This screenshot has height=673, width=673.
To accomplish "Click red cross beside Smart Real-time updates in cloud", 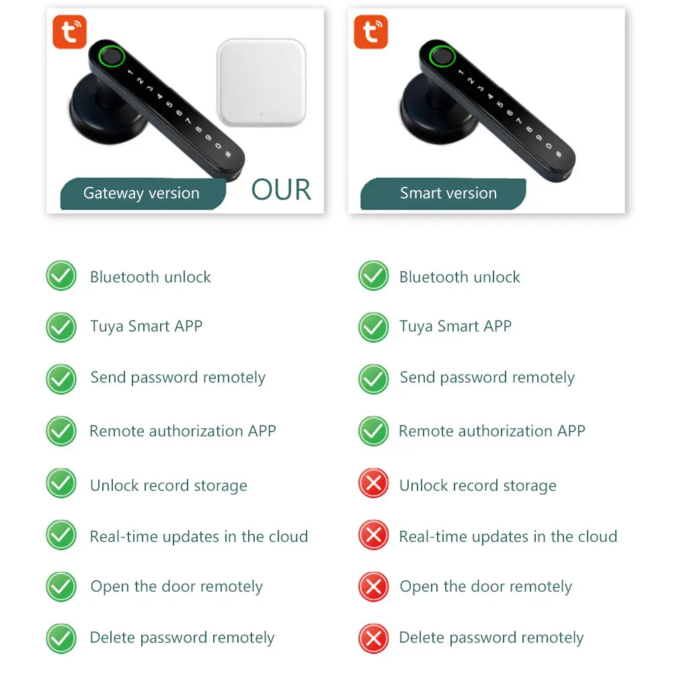I will coord(373,535).
